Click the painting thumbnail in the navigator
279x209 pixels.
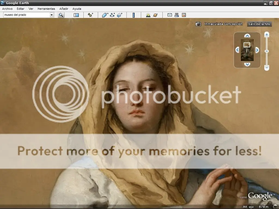pyautogui.click(x=247, y=50)
